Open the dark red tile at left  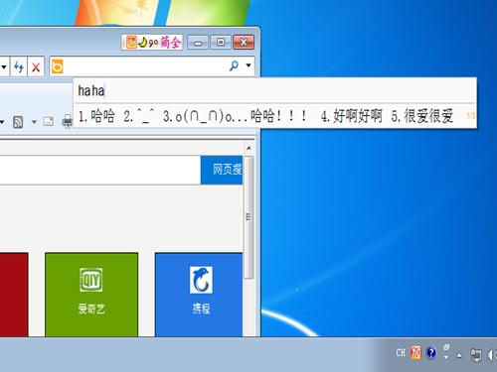14,295
